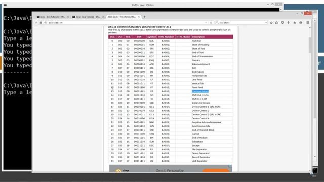
Task: Click the Record Separator description
Action: 201,157
